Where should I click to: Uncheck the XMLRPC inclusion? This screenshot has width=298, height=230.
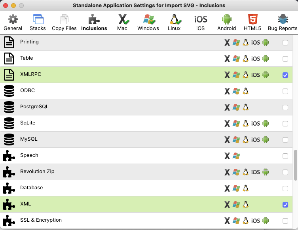pyautogui.click(x=285, y=75)
